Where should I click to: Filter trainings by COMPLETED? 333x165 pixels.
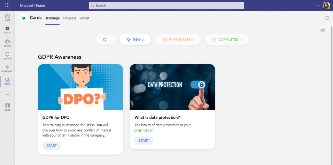(x=227, y=39)
